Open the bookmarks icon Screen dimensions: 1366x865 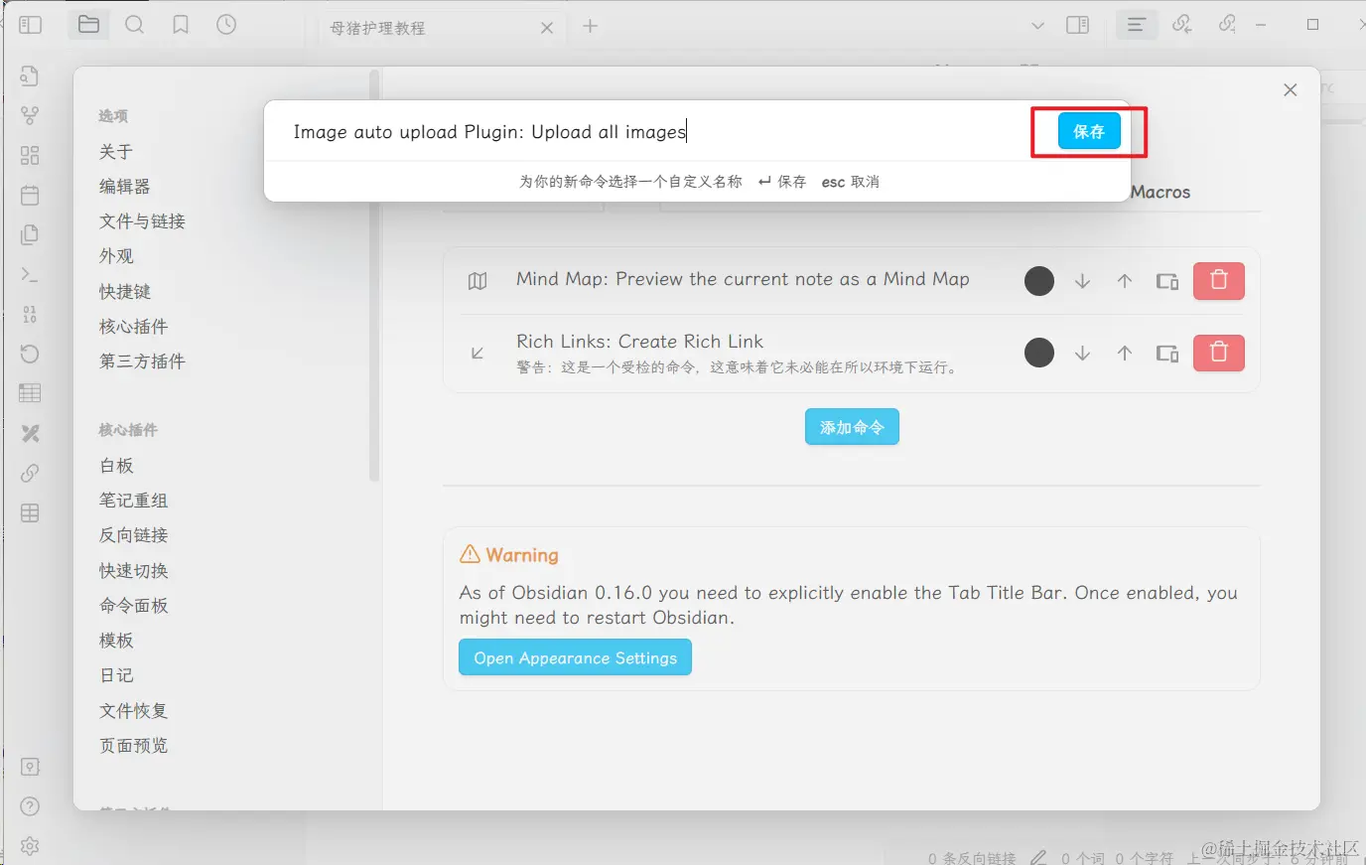[181, 25]
